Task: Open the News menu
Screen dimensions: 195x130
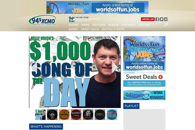Action: click(85, 25)
